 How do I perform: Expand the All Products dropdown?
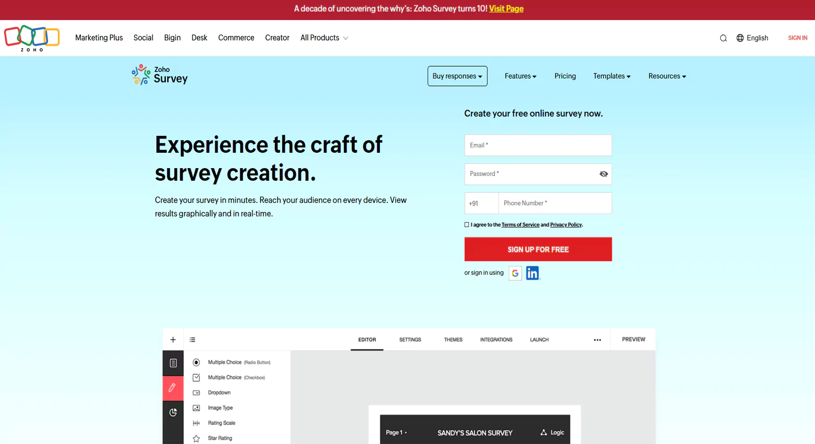coord(324,38)
